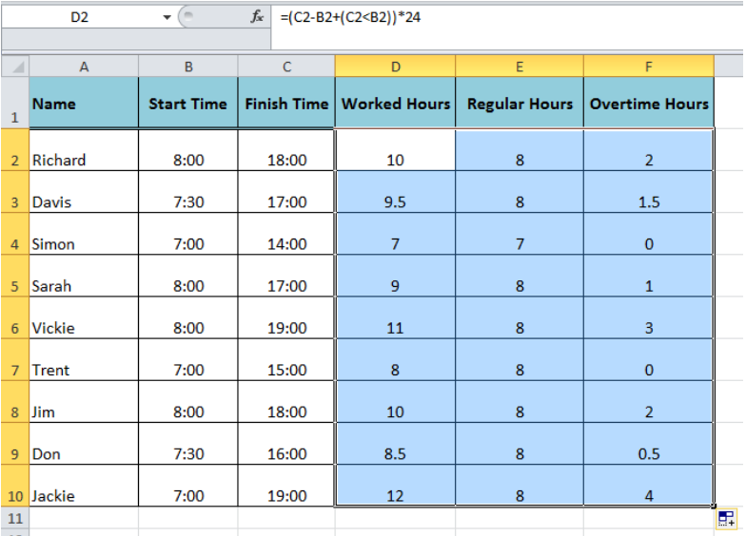Click the circular button beside fx icon
Image resolution: width=746 pixels, height=536 pixels.
[188, 16]
